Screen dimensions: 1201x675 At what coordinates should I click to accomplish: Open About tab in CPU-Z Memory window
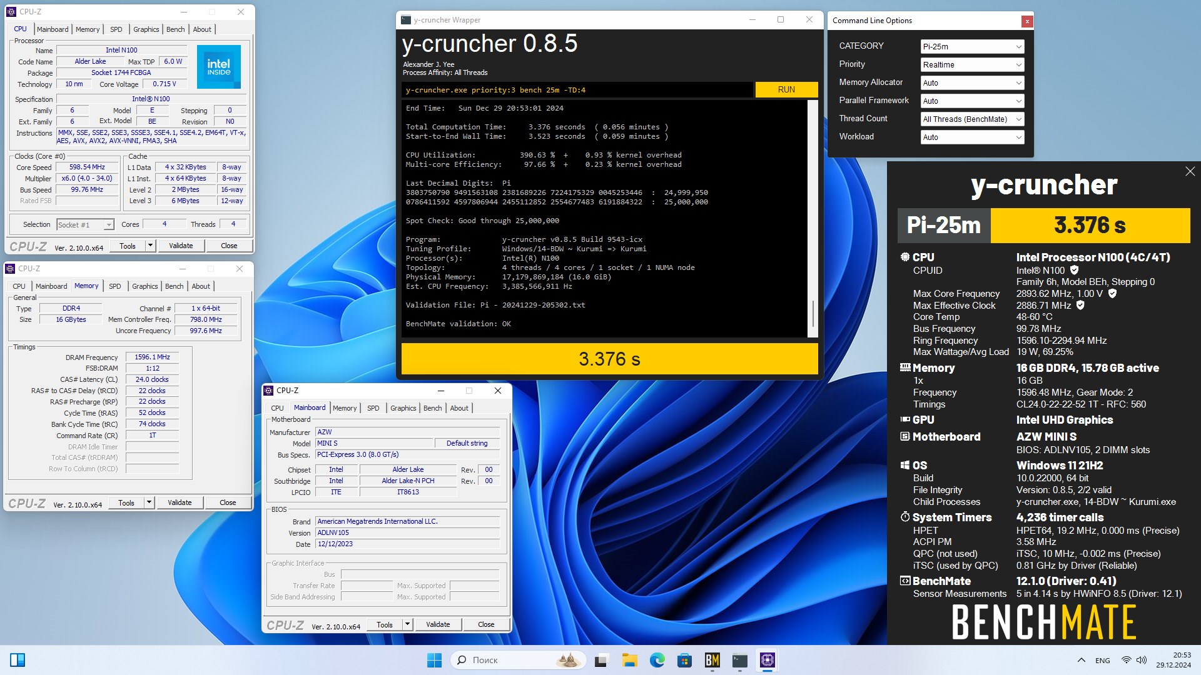pyautogui.click(x=201, y=286)
